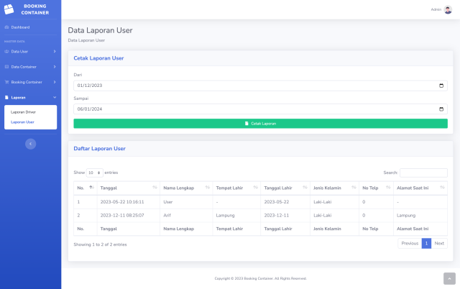Viewport: 460px width, 289px height.
Task: Open Laporan Driver submenu item
Action: point(23,112)
